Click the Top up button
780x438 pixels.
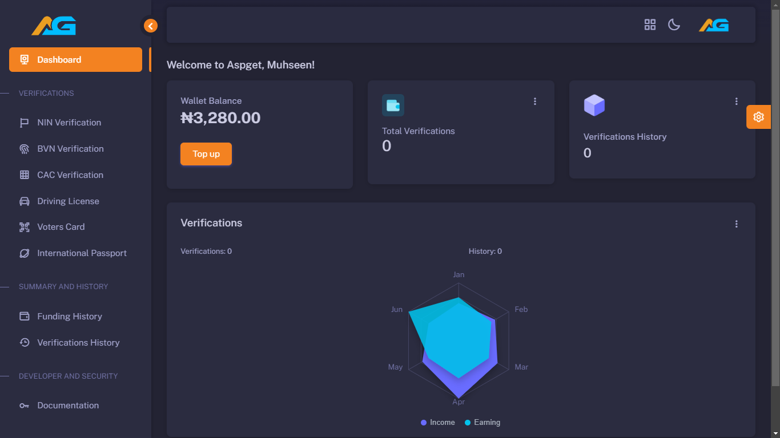click(206, 154)
